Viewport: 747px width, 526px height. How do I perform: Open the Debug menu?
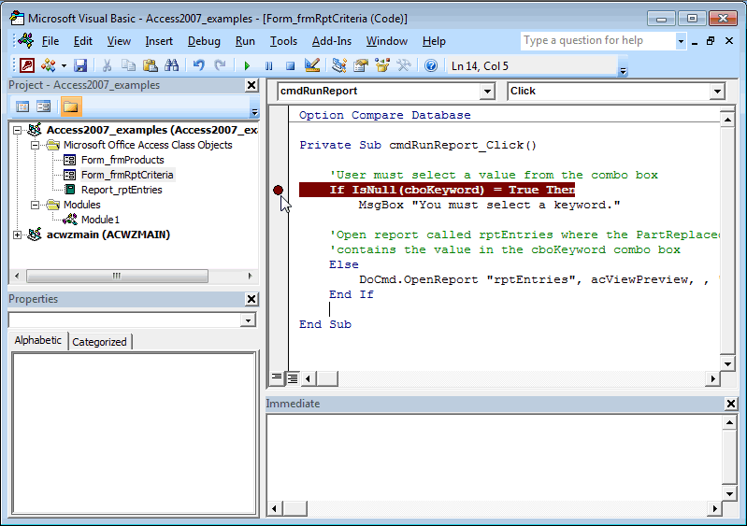click(204, 41)
